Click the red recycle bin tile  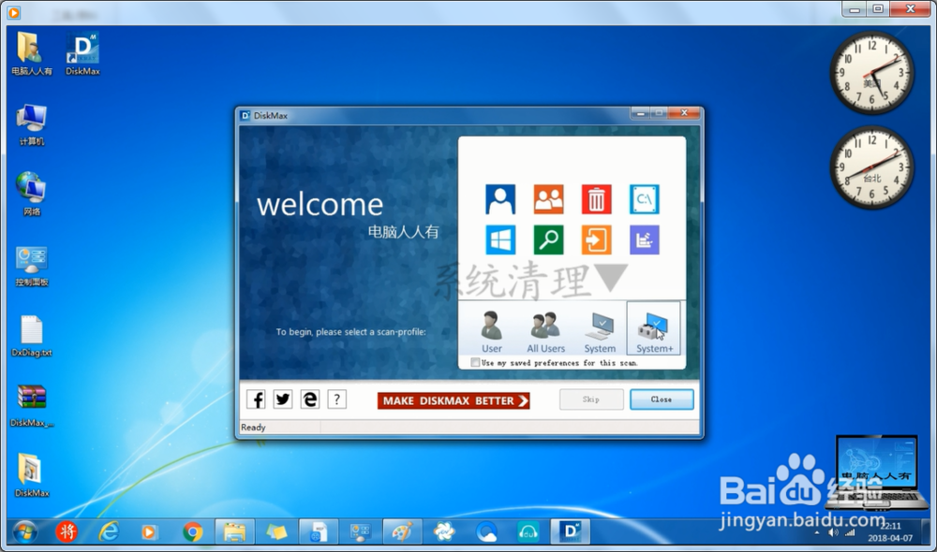[596, 199]
